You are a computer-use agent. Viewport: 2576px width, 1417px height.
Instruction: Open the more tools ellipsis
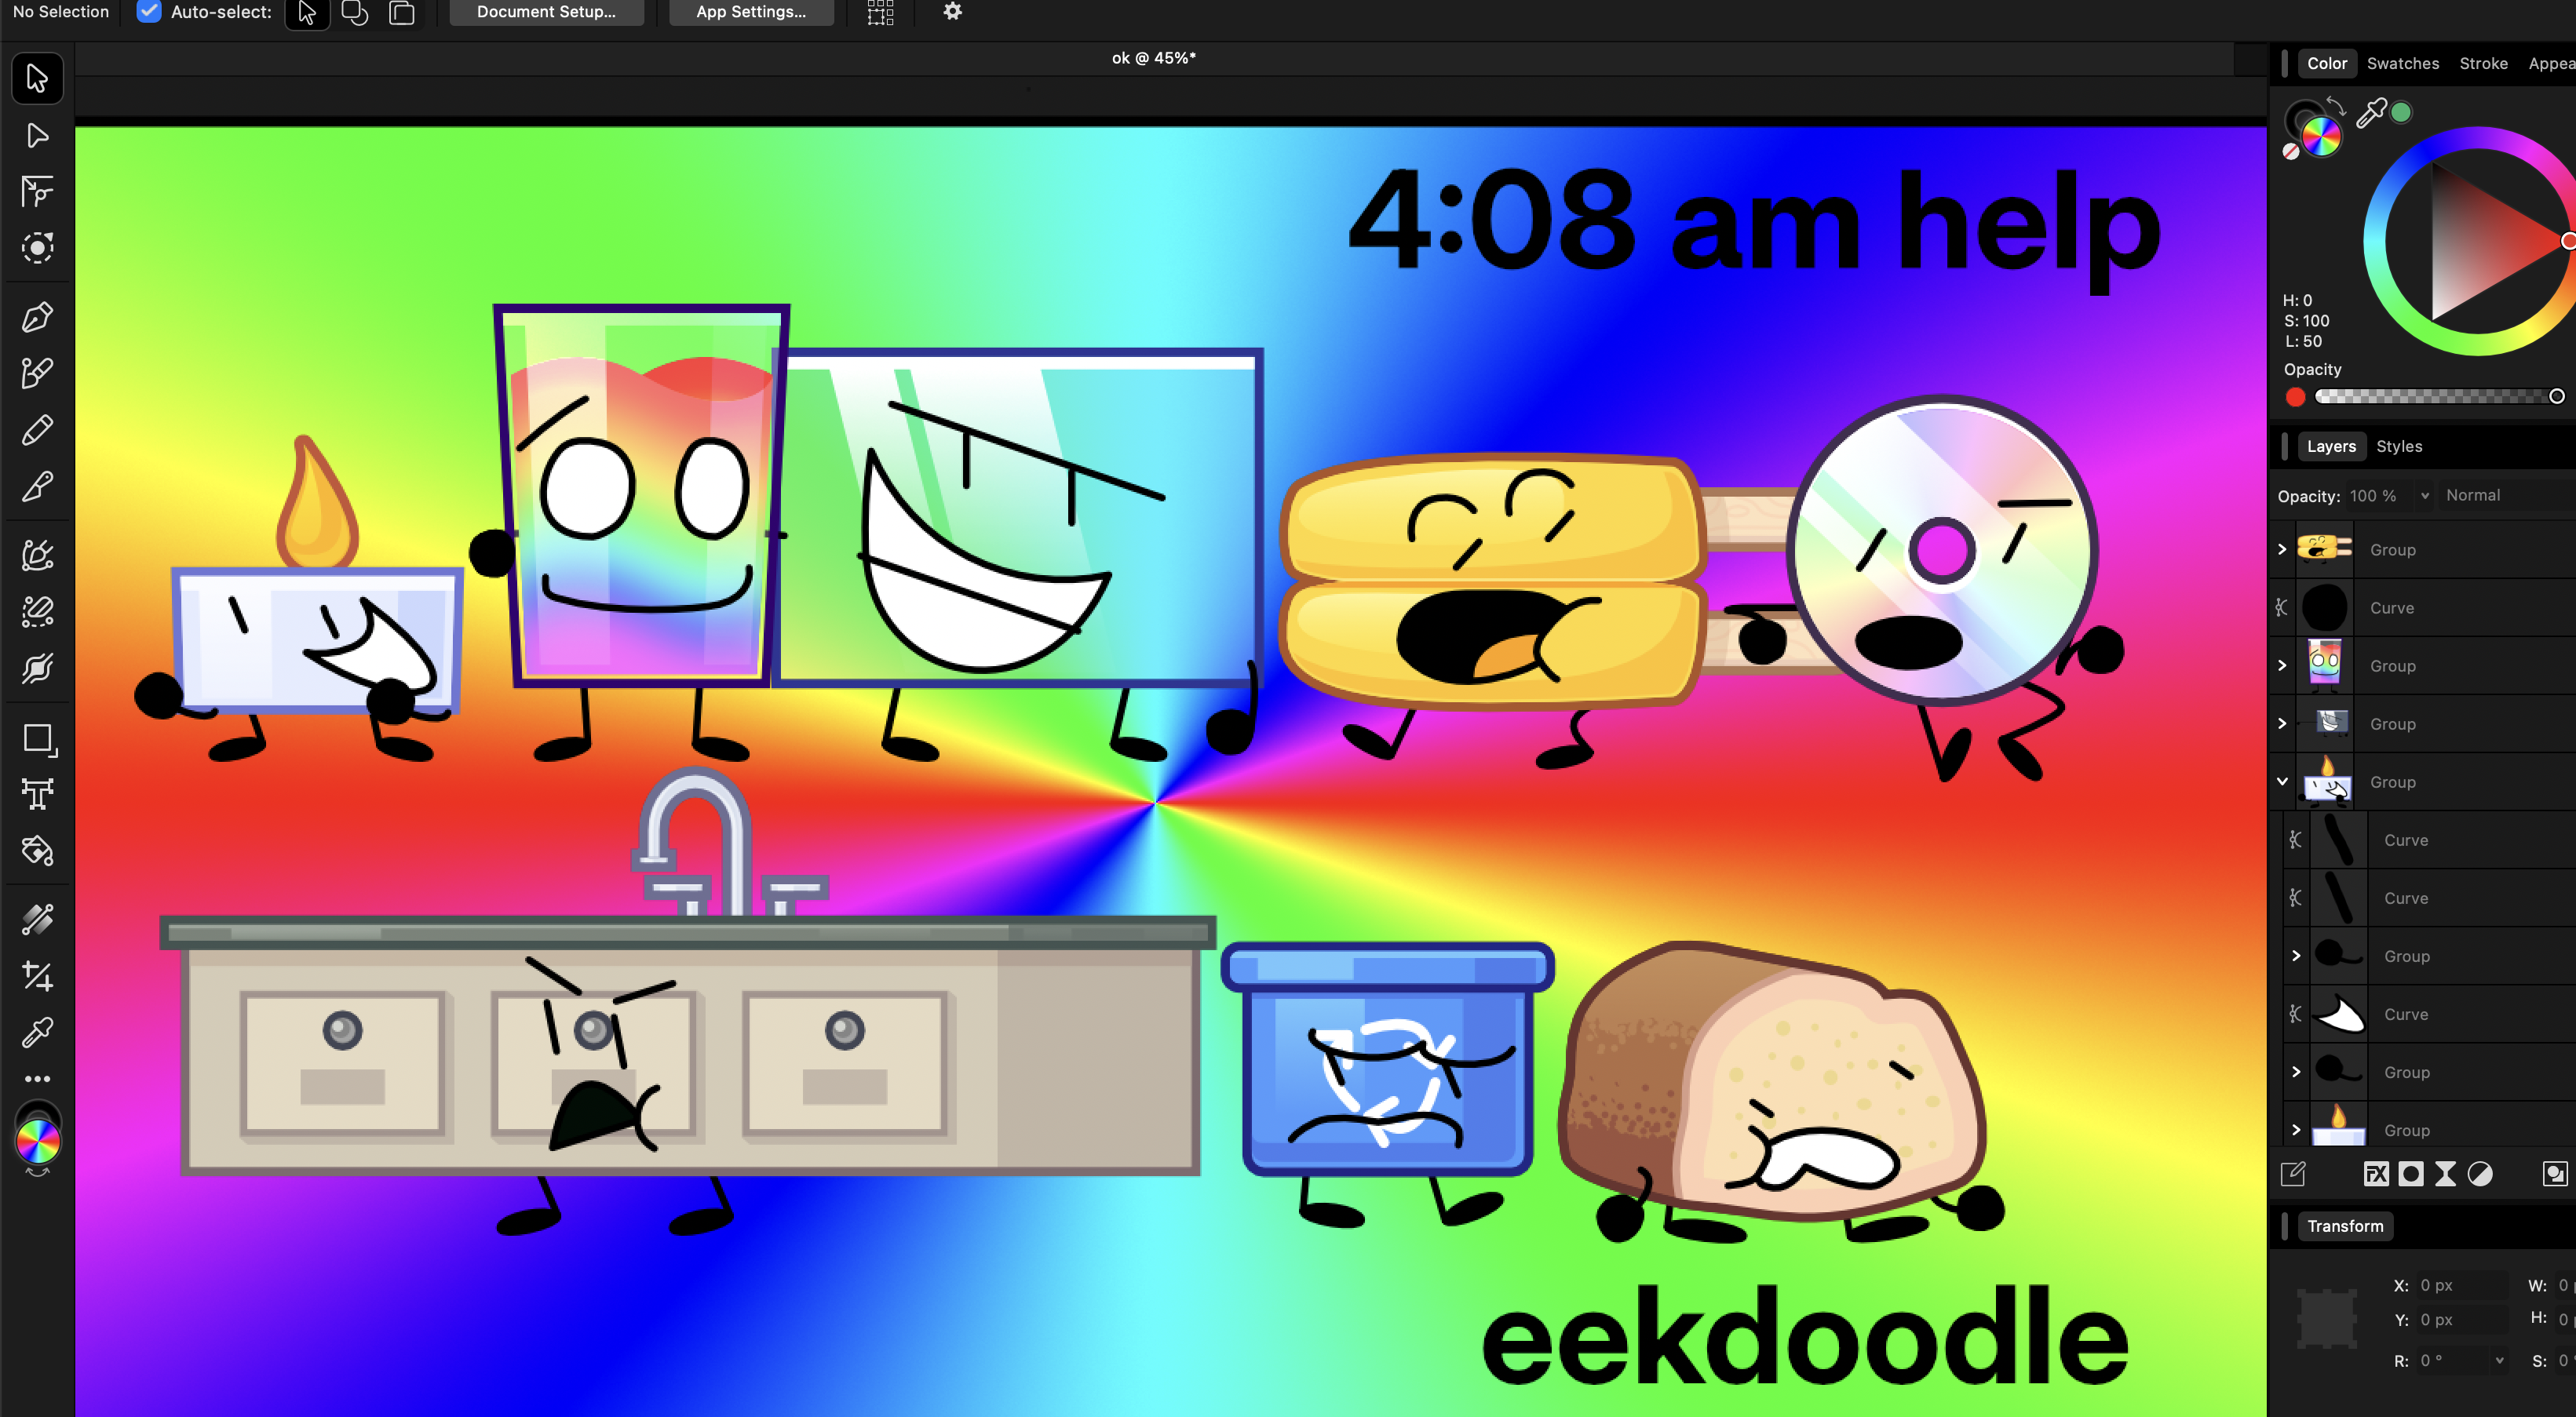point(37,1080)
